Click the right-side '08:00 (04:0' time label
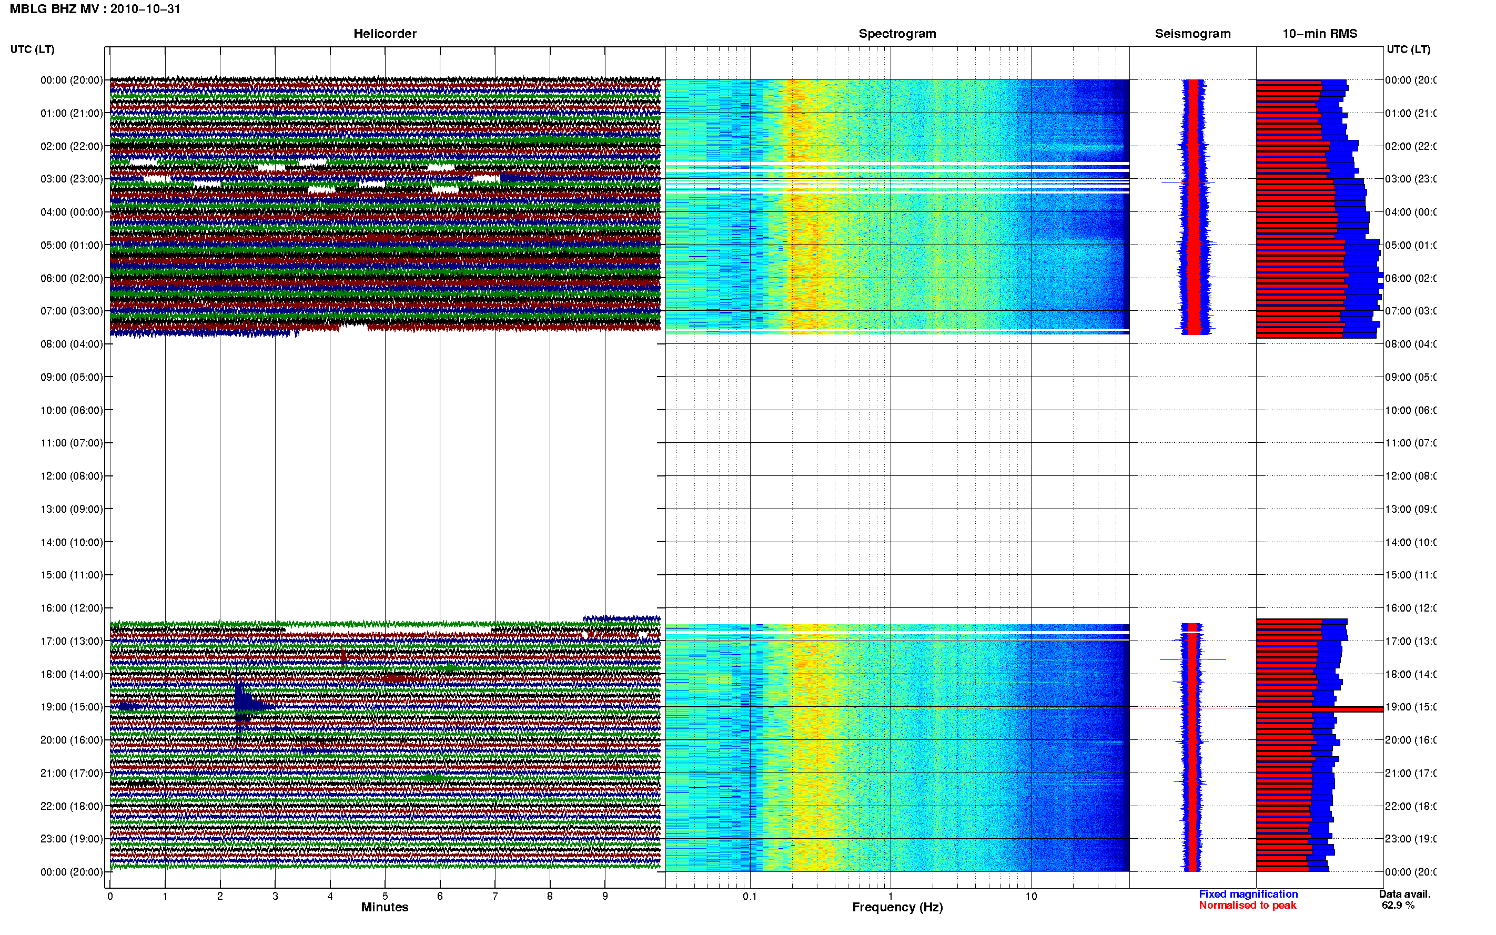 pos(1411,344)
